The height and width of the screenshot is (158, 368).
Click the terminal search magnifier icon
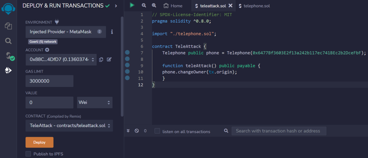226,131
